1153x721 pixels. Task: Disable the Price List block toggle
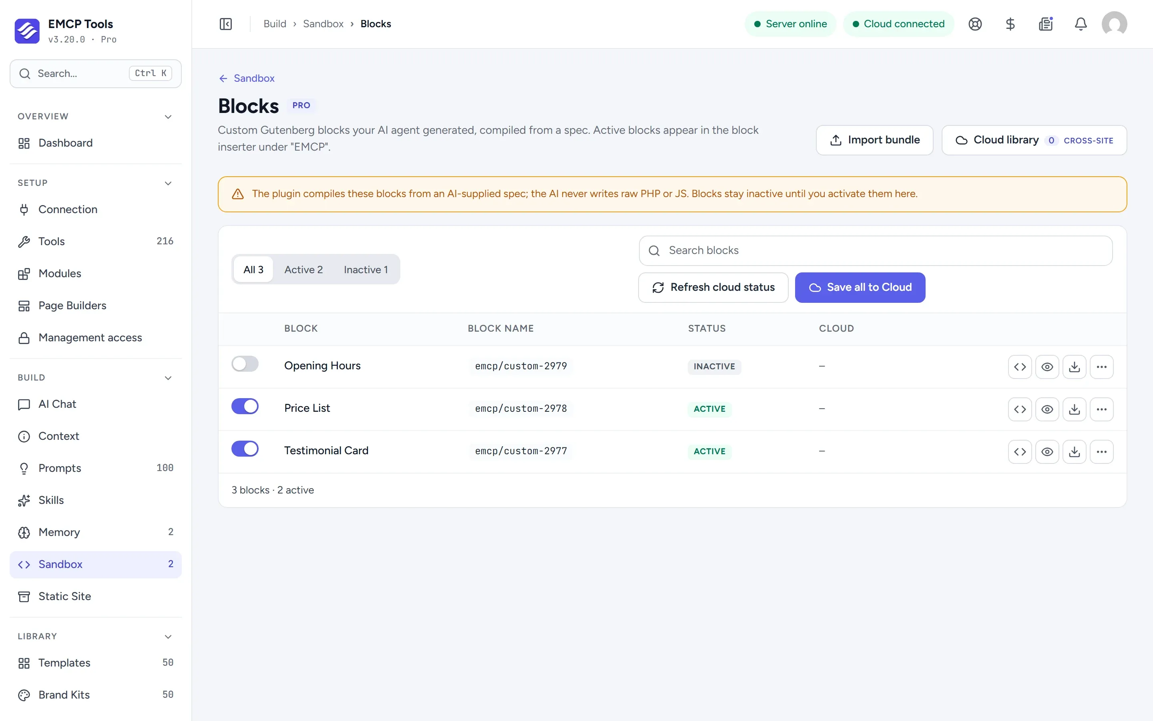tap(245, 406)
